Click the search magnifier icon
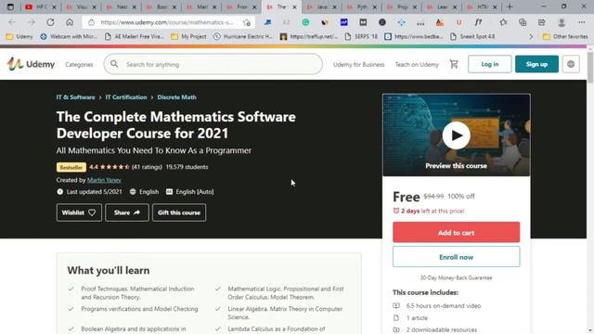The height and width of the screenshot is (334, 594). pyautogui.click(x=114, y=64)
